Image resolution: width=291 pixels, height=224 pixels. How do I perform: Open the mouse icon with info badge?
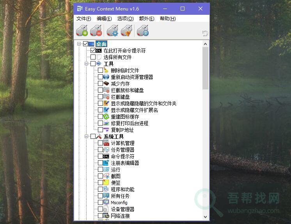coord(143,30)
